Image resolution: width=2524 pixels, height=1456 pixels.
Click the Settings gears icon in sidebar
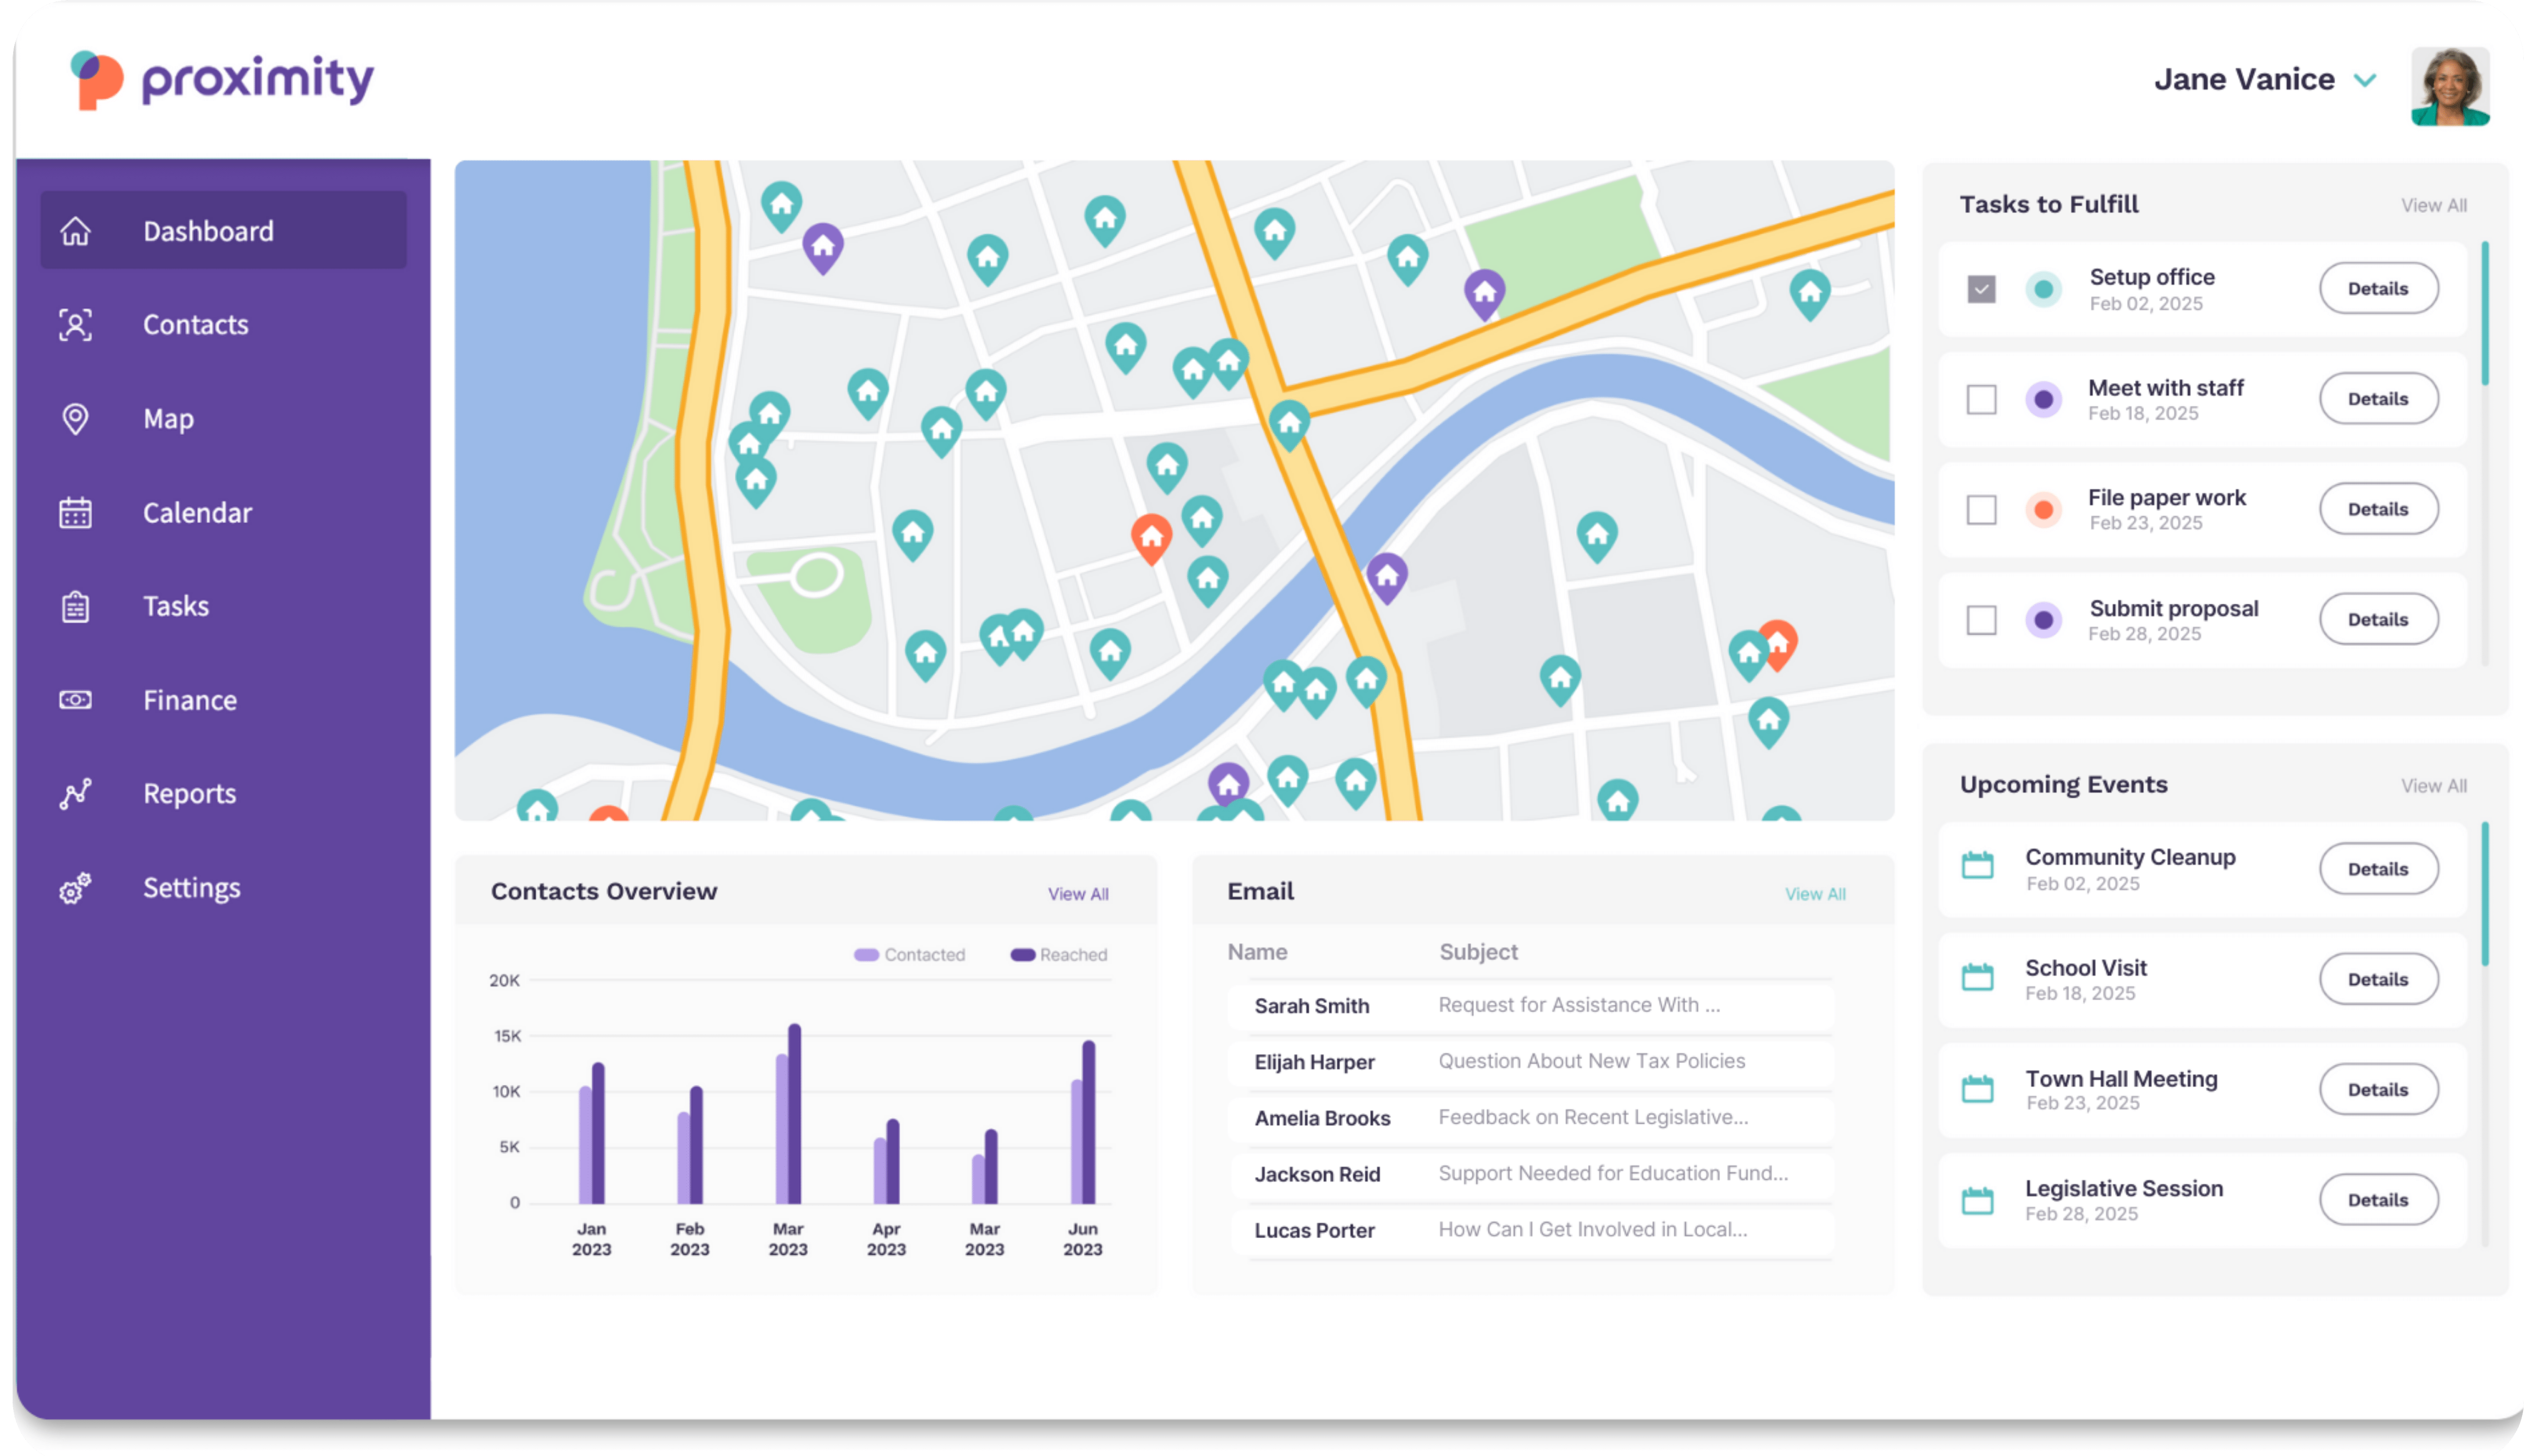[x=75, y=888]
